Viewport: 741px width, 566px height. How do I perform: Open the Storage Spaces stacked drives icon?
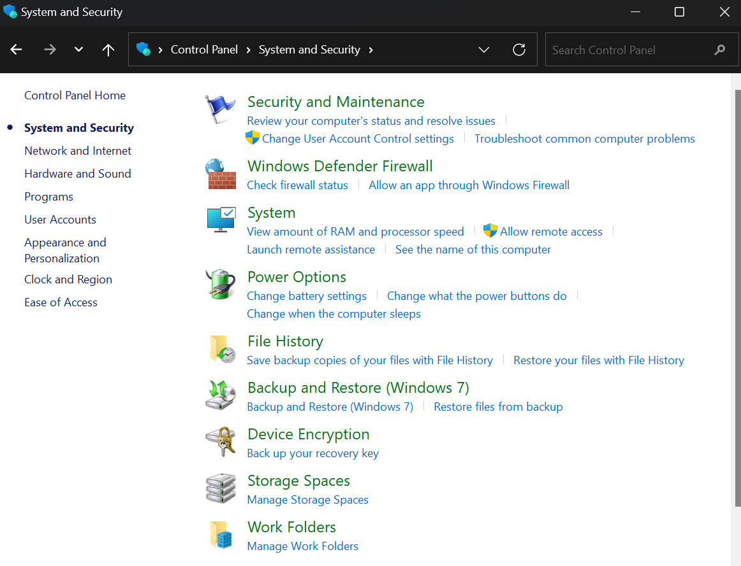tap(221, 488)
